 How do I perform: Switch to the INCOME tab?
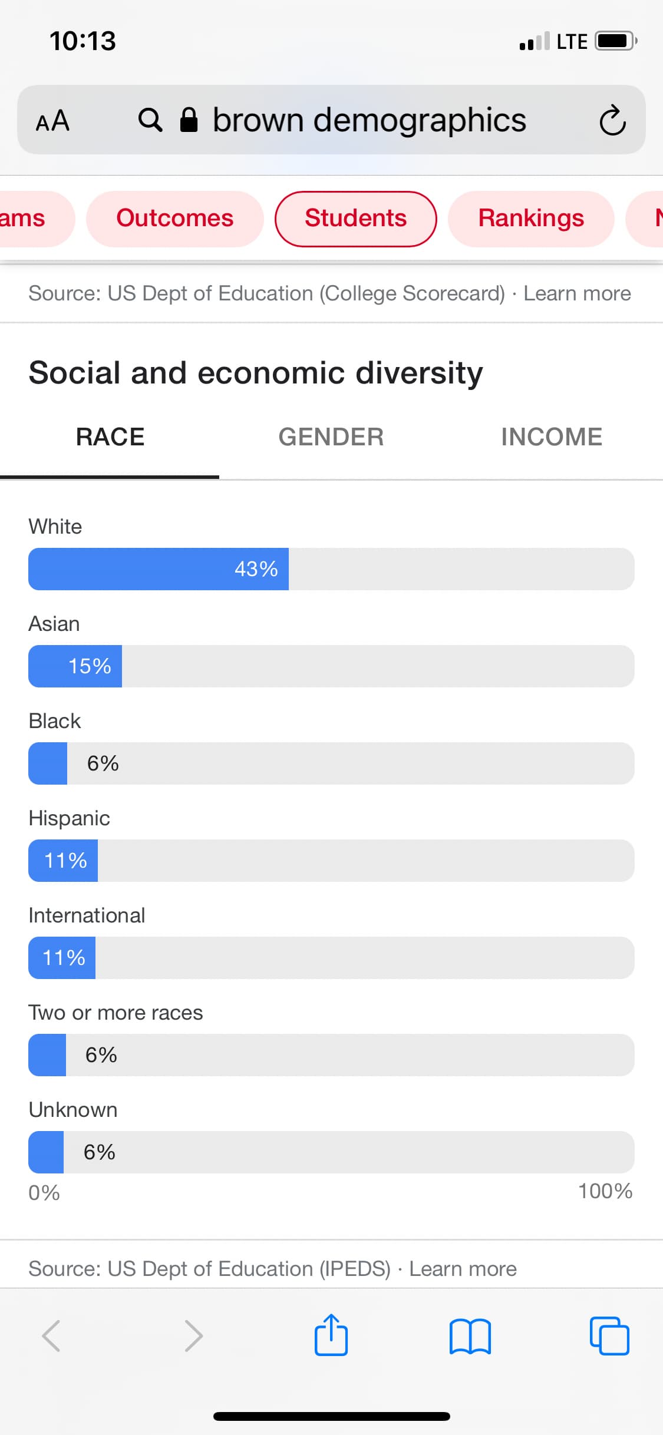click(x=552, y=437)
